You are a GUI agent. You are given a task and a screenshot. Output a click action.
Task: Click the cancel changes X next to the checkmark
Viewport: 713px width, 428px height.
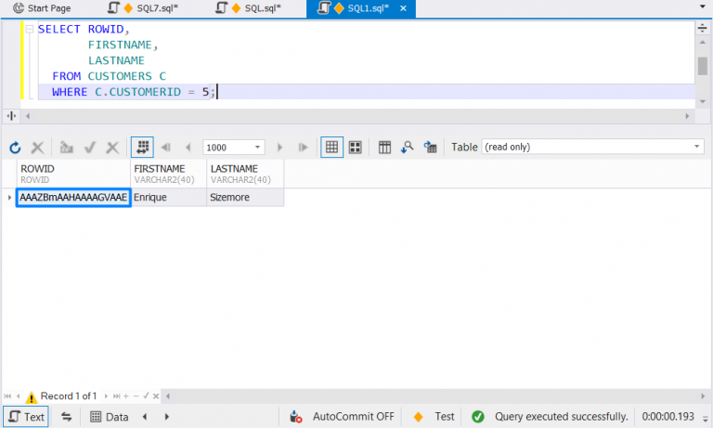pos(112,148)
